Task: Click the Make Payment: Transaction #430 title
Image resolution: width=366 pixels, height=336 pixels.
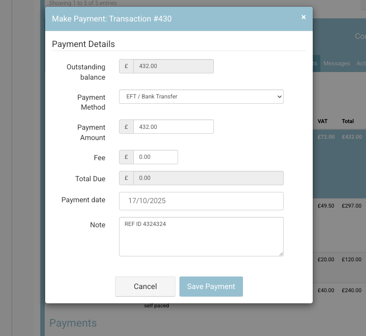Action: pyautogui.click(x=112, y=19)
